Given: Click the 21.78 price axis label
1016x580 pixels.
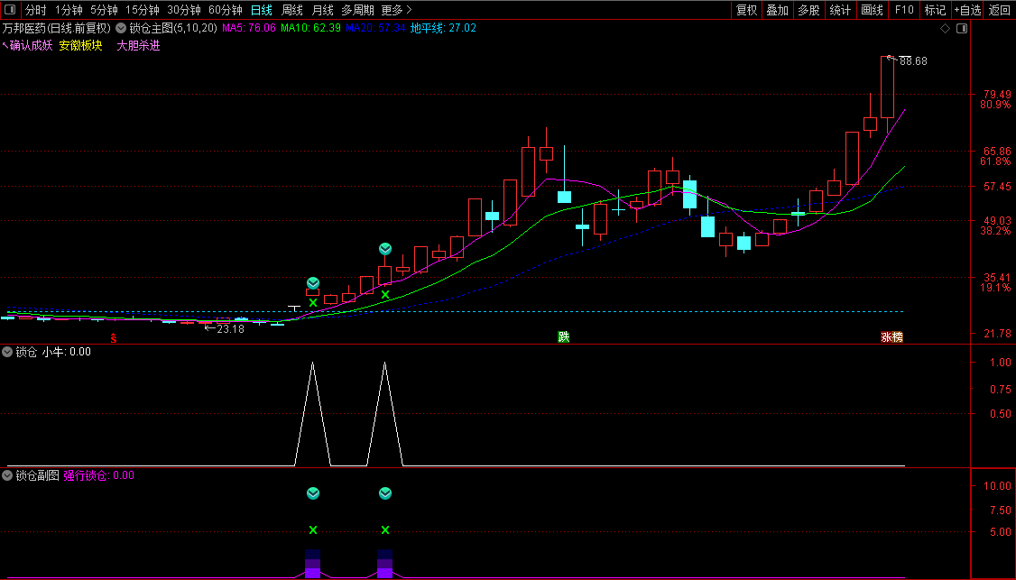Looking at the screenshot, I should point(996,334).
